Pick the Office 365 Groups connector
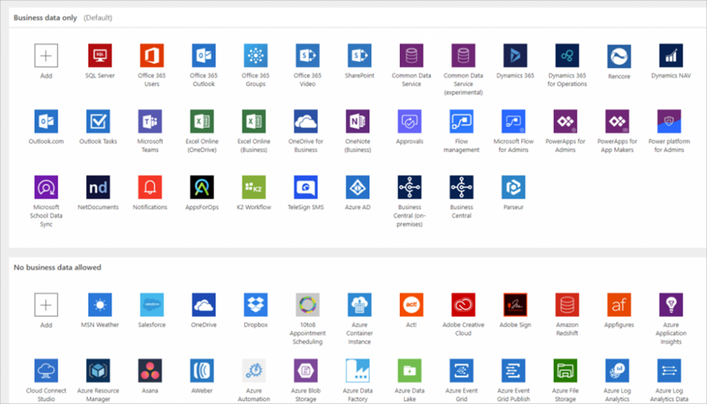The image size is (707, 404). tap(256, 56)
